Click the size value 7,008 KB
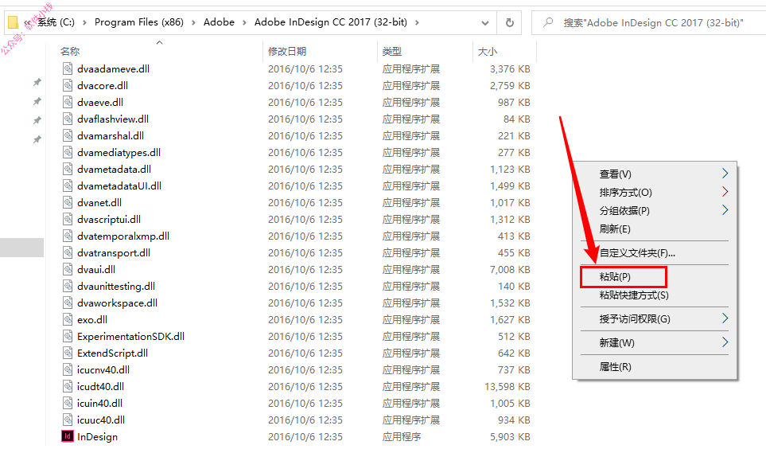This screenshot has height=453, width=766. pos(510,270)
